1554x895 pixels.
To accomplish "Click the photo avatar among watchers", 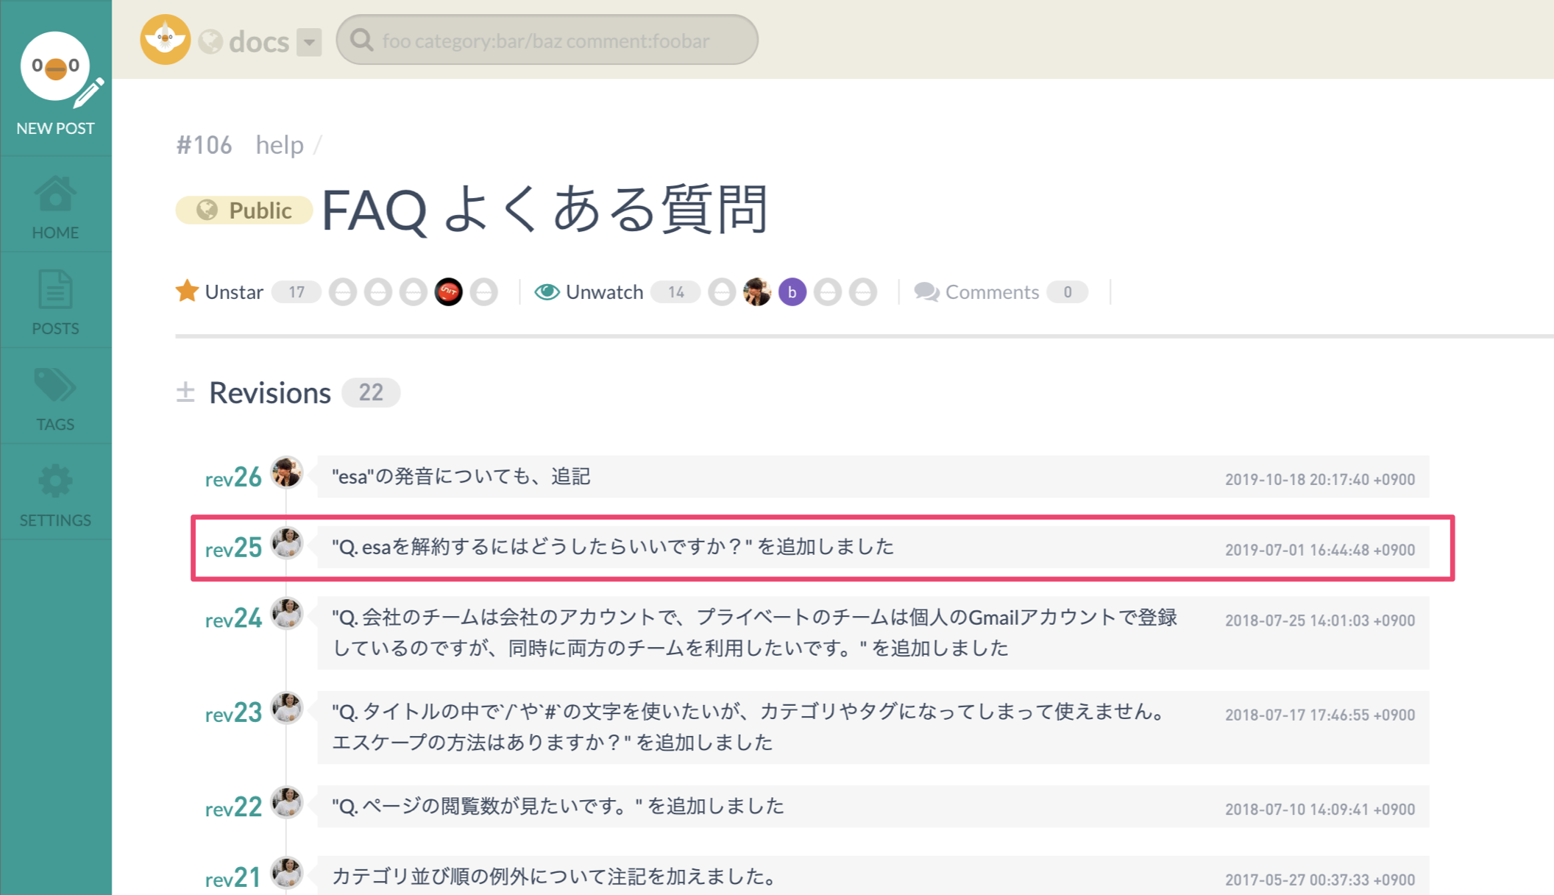I will tap(757, 292).
